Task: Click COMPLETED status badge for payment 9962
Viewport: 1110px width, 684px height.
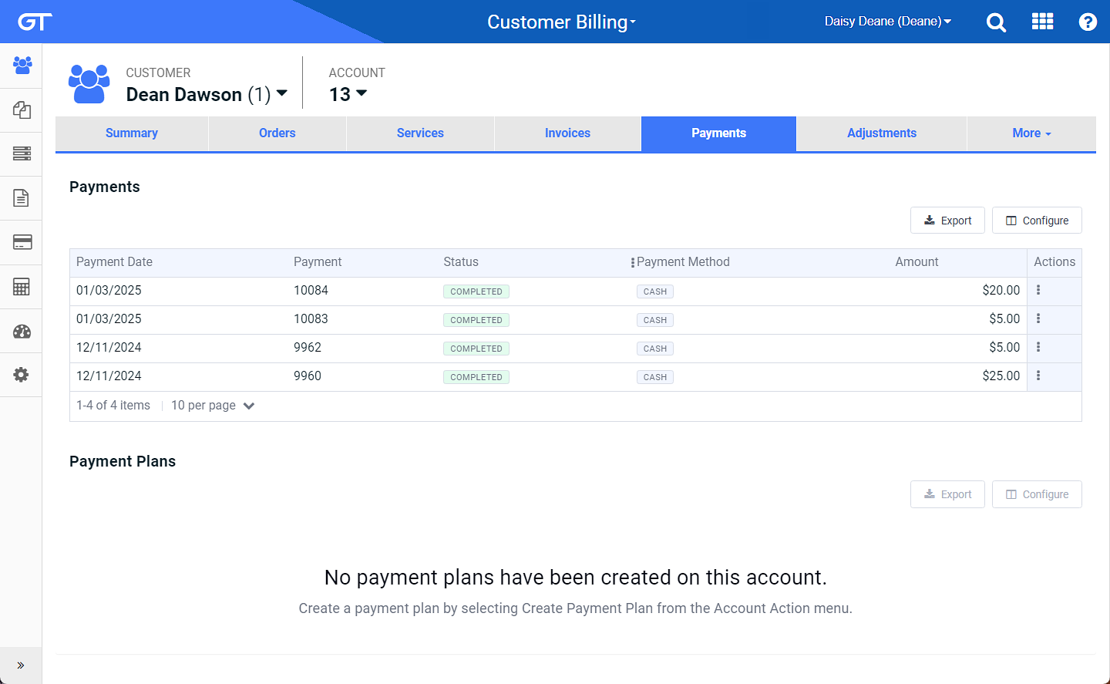Action: pos(476,349)
